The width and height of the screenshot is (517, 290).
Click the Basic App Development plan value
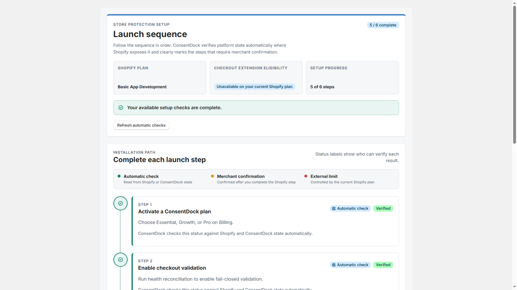point(142,87)
